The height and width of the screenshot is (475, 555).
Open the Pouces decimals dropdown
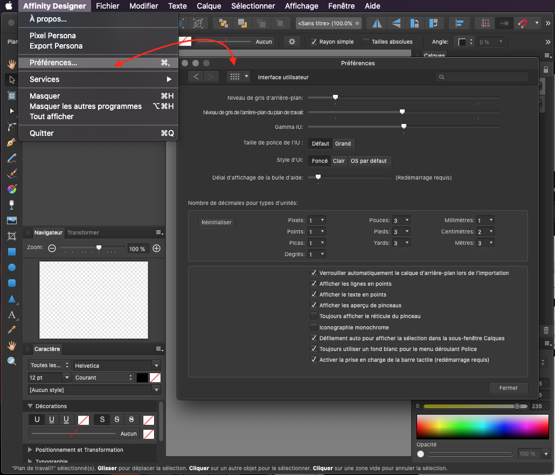click(x=401, y=221)
